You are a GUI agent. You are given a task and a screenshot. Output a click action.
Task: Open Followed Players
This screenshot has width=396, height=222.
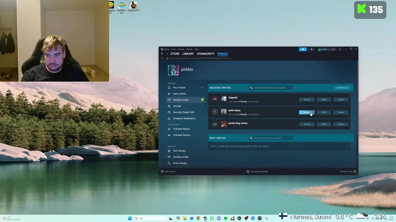(x=186, y=129)
